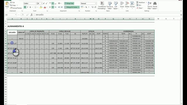This screenshot has height=105, width=187.
Task: Open the Name Box dropdown
Action: coord(16,15)
